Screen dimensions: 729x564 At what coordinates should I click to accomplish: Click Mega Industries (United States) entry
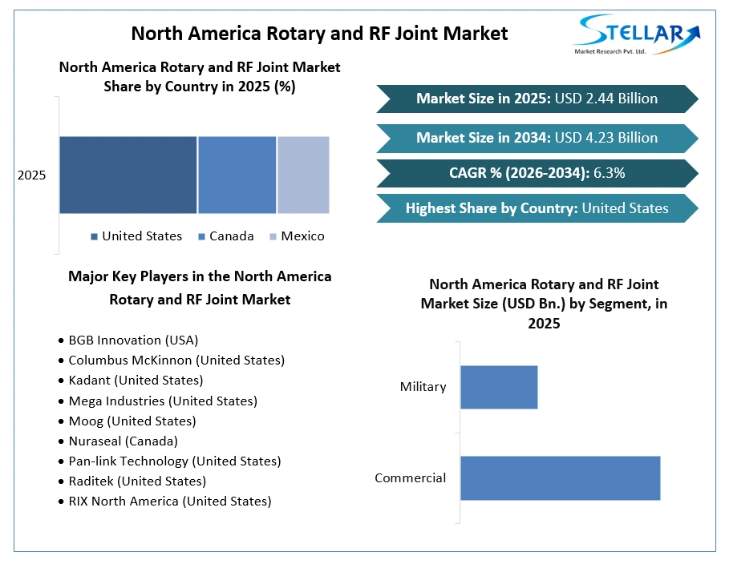tap(163, 401)
